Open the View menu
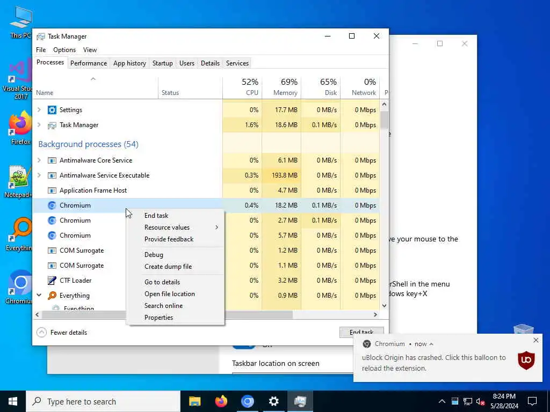Image resolution: width=550 pixels, height=412 pixels. click(90, 50)
